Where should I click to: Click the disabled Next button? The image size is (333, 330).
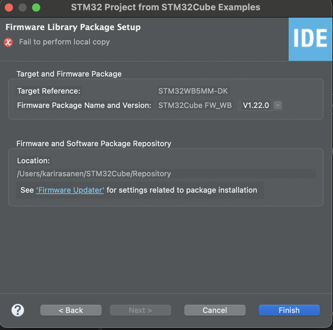point(140,310)
